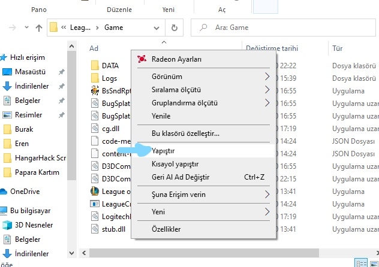The image size is (379, 267).
Task: Expand the Şuna Erişim verin submenu arrow
Action: coord(267,195)
